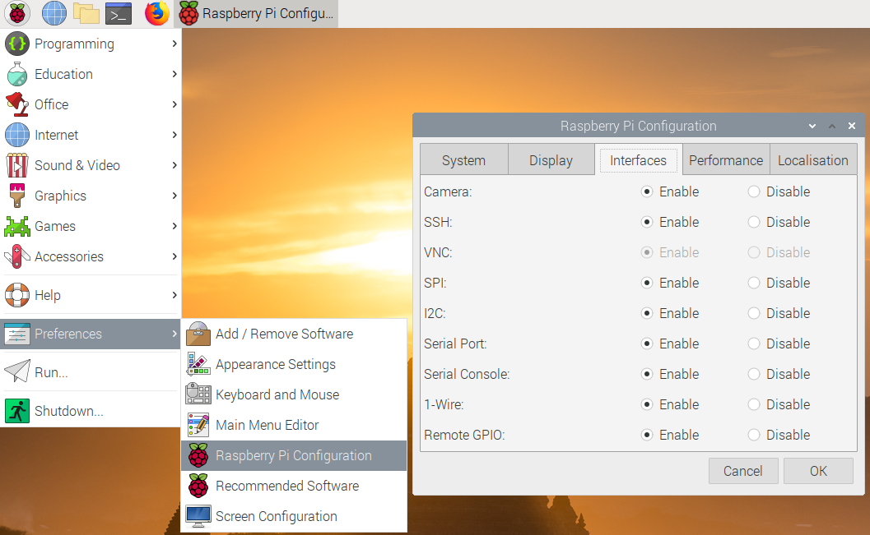Select Enable for SSH

click(x=646, y=222)
